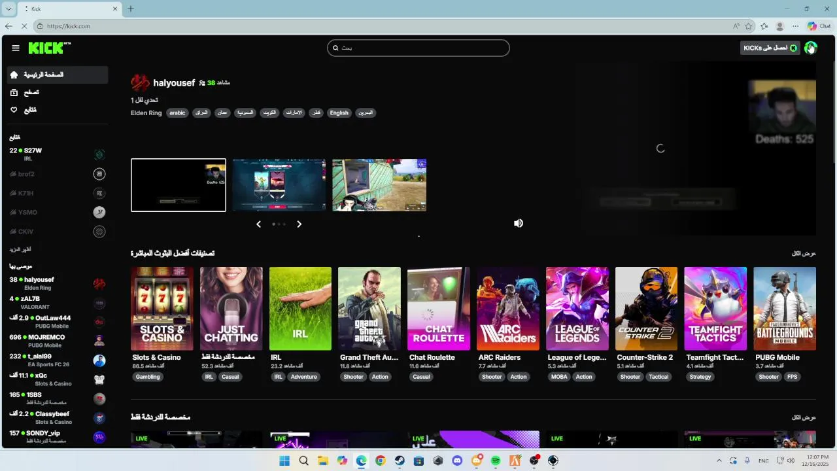Image resolution: width=837 pixels, height=471 pixels.
Task: Click the KICK logo
Action: click(49, 48)
